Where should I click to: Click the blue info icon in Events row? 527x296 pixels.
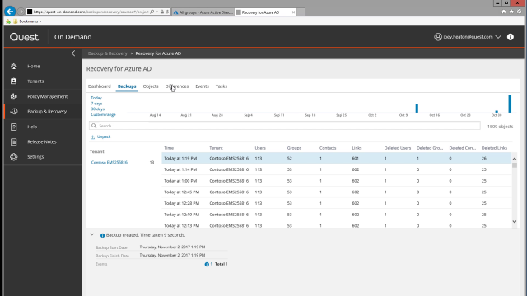click(x=207, y=264)
